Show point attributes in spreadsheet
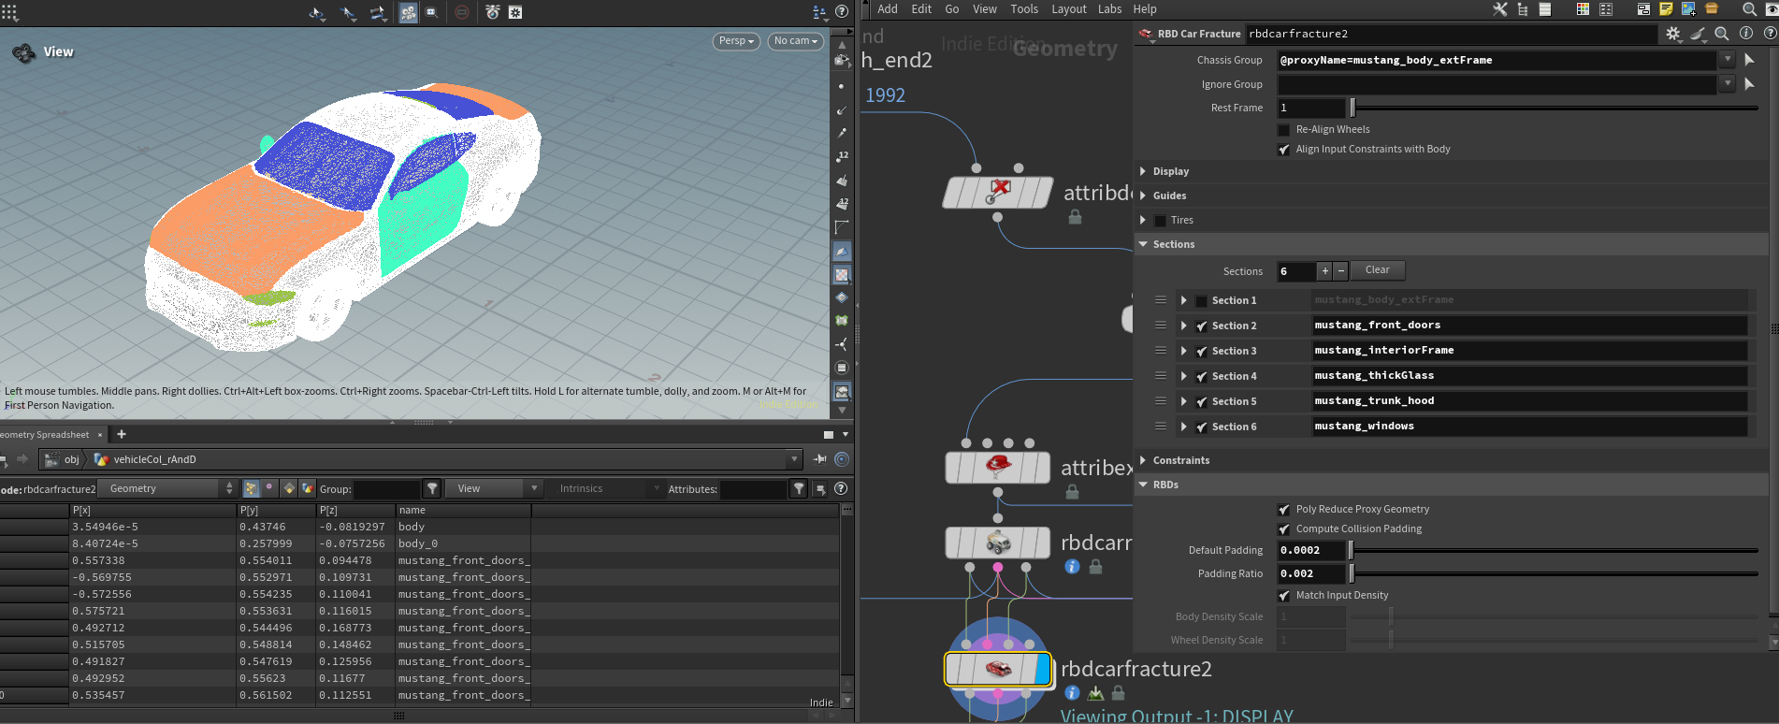 click(x=251, y=488)
